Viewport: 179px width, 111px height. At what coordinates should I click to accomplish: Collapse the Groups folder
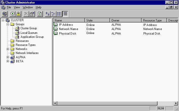click(8, 24)
